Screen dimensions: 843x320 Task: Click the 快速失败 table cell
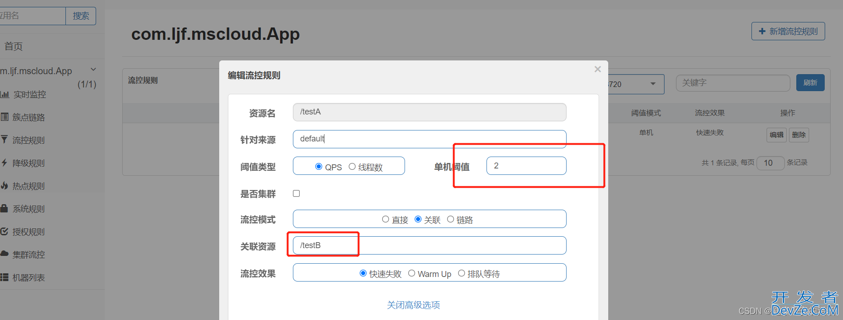710,133
